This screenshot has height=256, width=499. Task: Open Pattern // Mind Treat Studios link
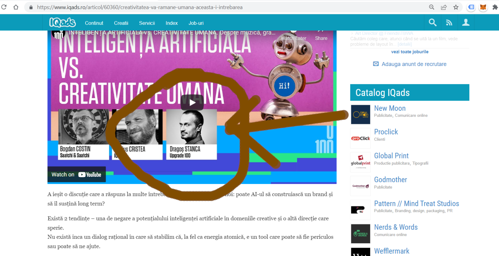point(417,203)
